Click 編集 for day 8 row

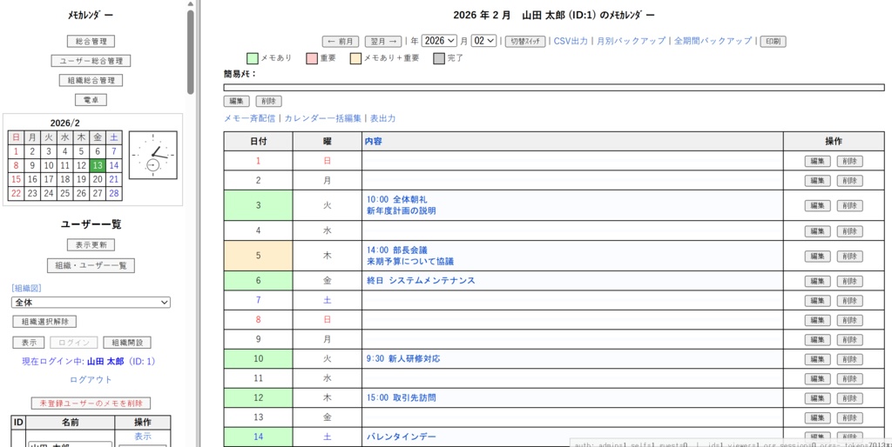click(817, 320)
